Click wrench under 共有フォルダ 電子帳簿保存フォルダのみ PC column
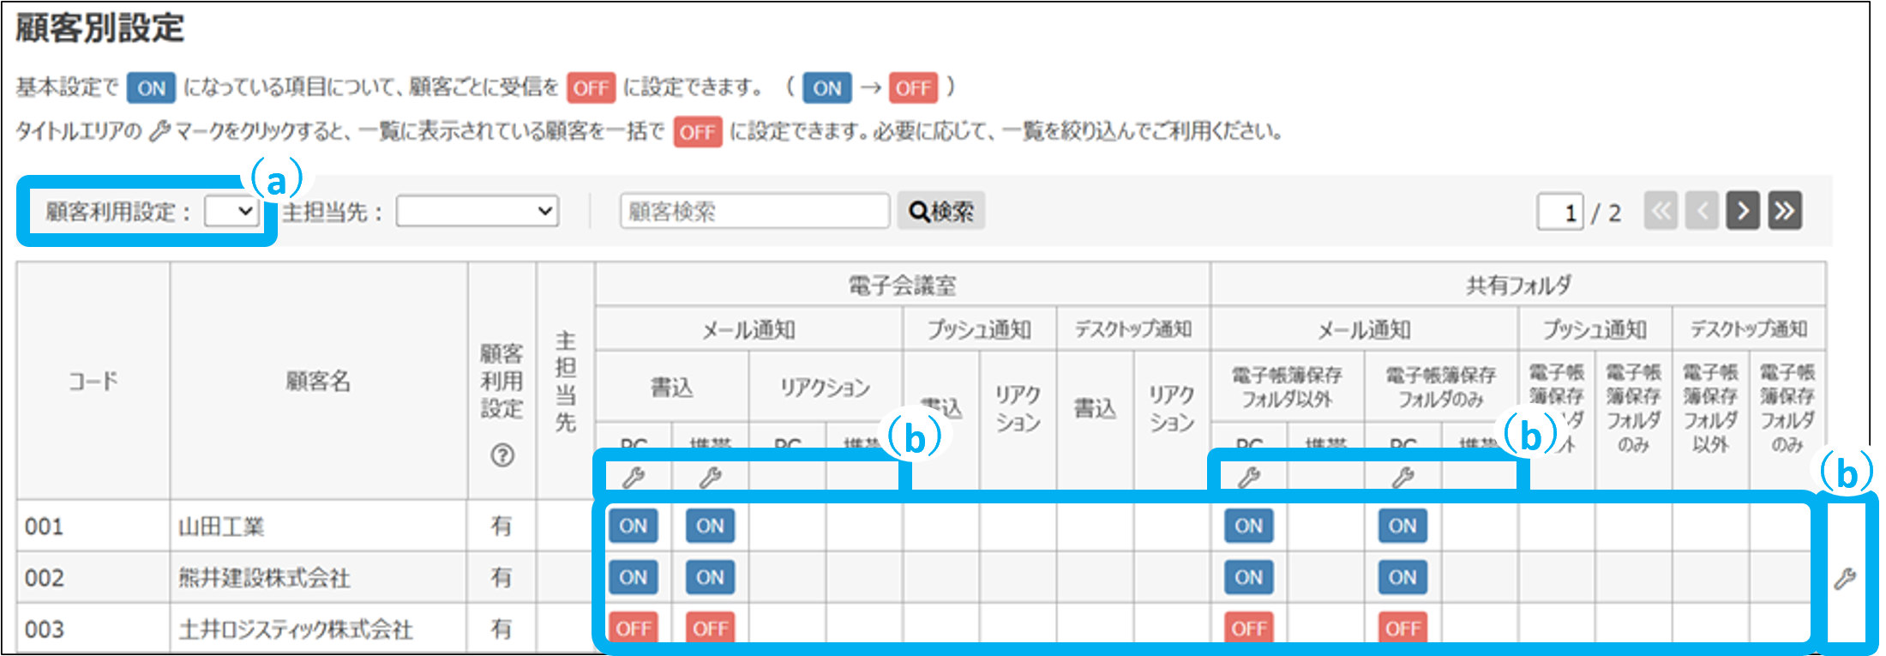The width and height of the screenshot is (1886, 656). (1402, 478)
